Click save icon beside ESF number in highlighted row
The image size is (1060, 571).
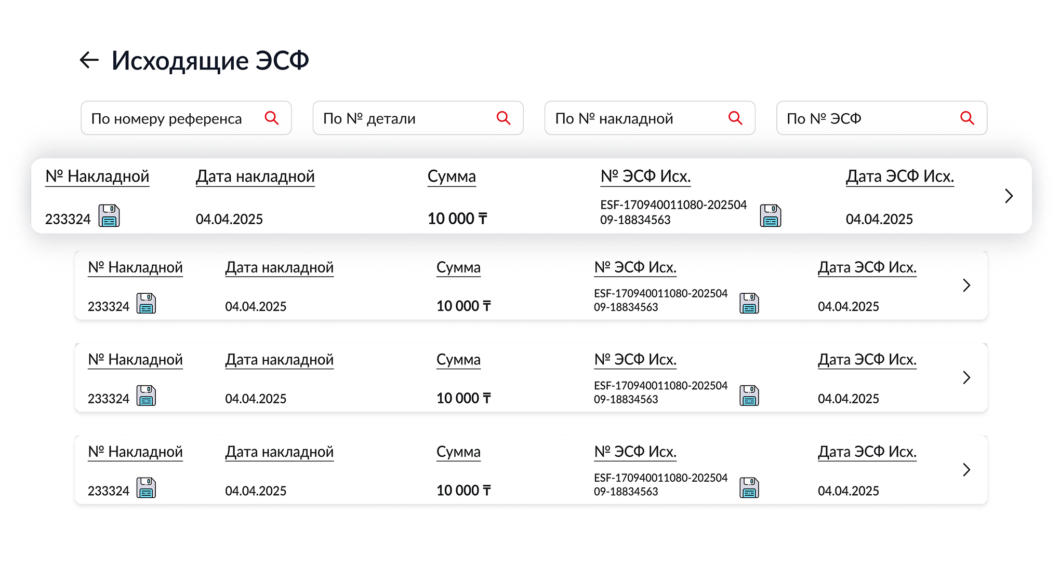771,216
